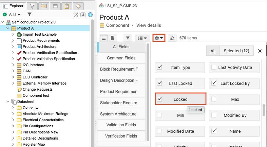Click the Overview folder icon
The image size is (267, 147).
click(19, 108)
